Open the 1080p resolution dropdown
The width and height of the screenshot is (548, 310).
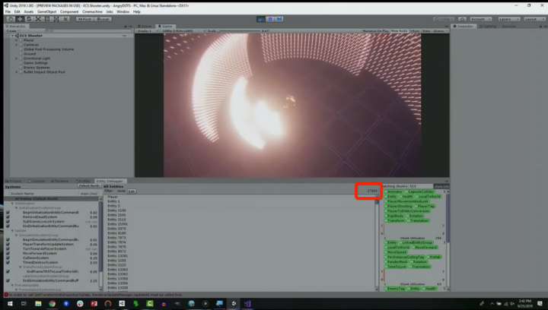(x=183, y=31)
